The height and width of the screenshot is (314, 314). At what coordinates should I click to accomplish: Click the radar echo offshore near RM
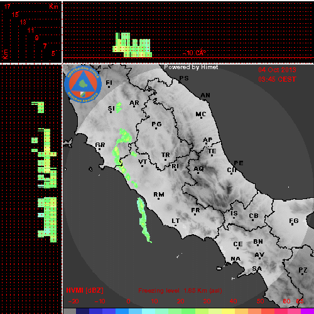(x=143, y=220)
